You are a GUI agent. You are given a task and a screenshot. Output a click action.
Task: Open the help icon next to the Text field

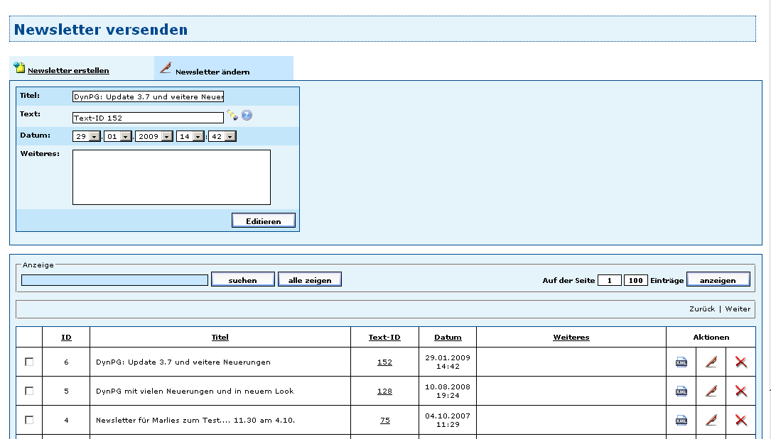pyautogui.click(x=247, y=115)
